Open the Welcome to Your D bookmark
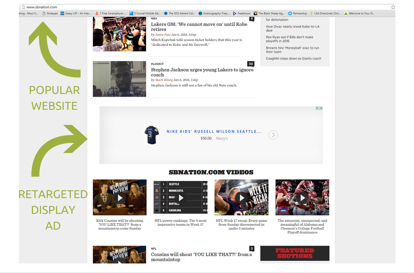 pyautogui.click(x=359, y=13)
